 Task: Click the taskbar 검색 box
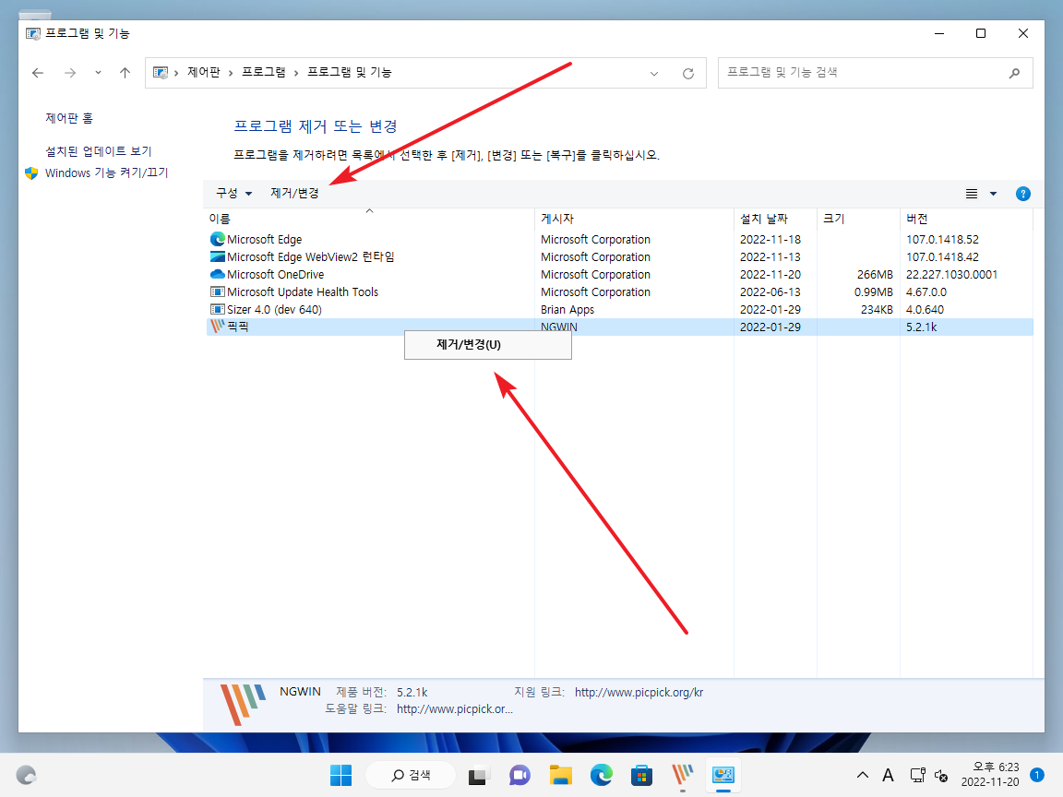pos(411,775)
